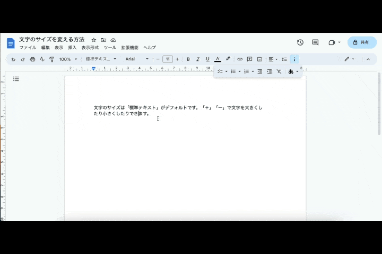Click the undo arrow icon
The height and width of the screenshot is (254, 382).
pyautogui.click(x=13, y=59)
